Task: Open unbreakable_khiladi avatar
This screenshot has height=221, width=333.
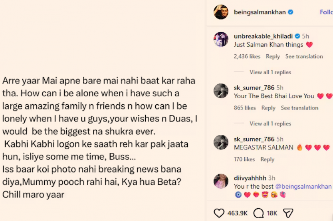Action: (x=221, y=39)
